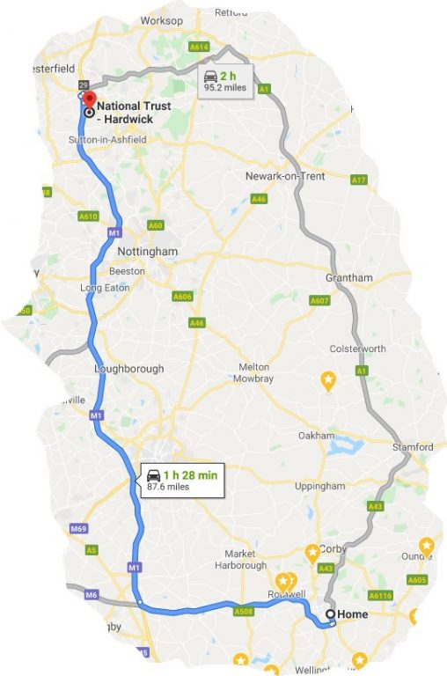447x676 pixels.
Task: Click the Nottingham city label
Action: pyautogui.click(x=148, y=252)
